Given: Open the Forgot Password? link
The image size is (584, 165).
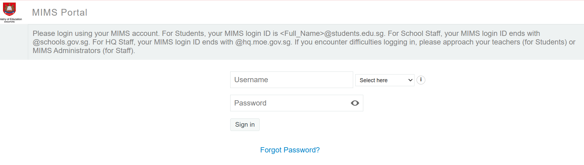Looking at the screenshot, I should point(290,150).
